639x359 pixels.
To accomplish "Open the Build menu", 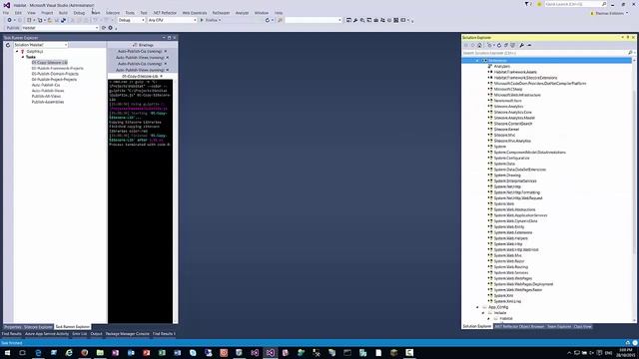I will coord(63,13).
